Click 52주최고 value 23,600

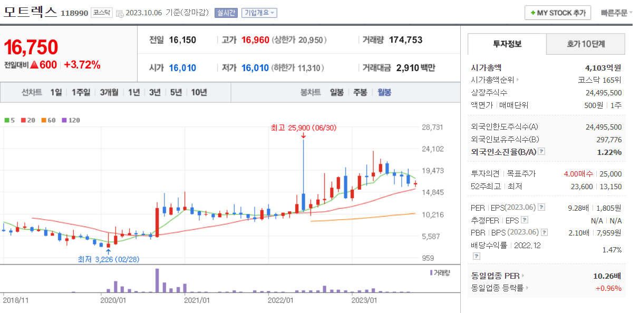[581, 186]
